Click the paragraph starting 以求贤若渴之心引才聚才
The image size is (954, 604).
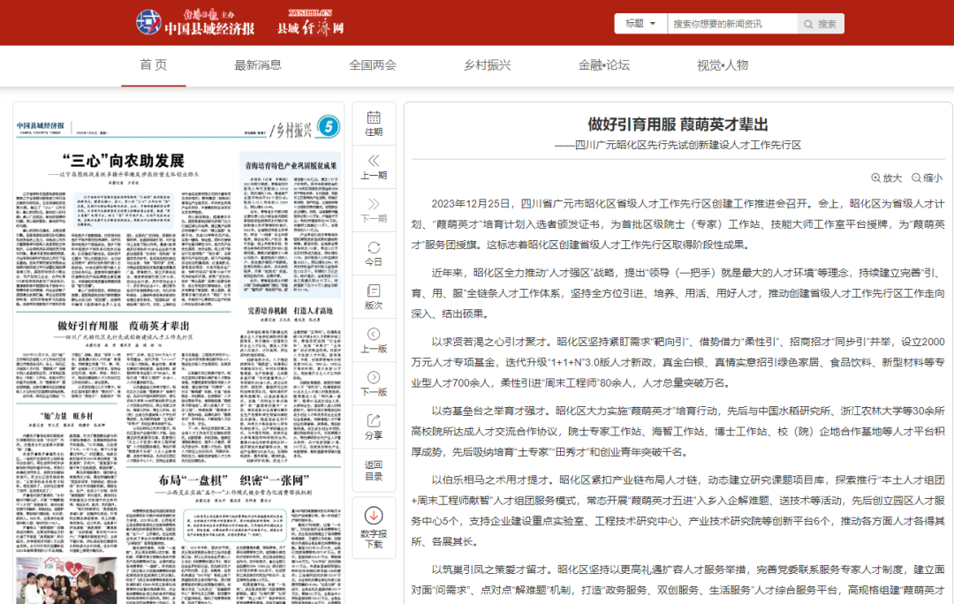[x=678, y=362]
